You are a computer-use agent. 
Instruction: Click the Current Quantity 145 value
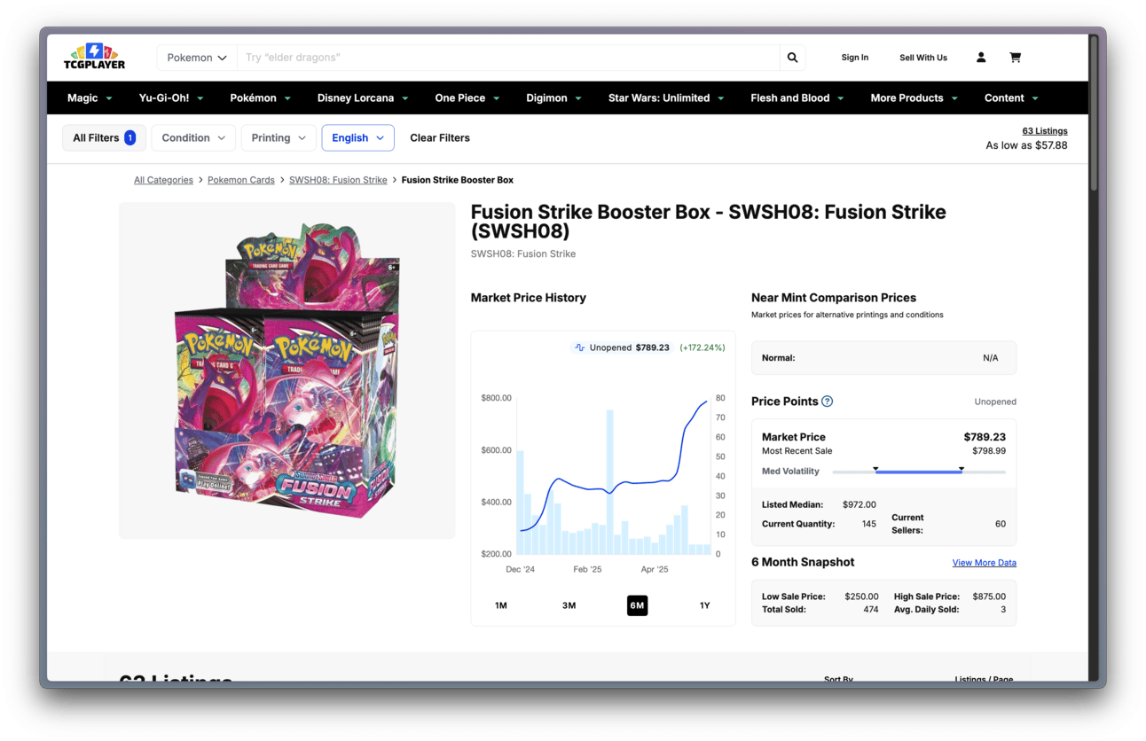(x=869, y=524)
